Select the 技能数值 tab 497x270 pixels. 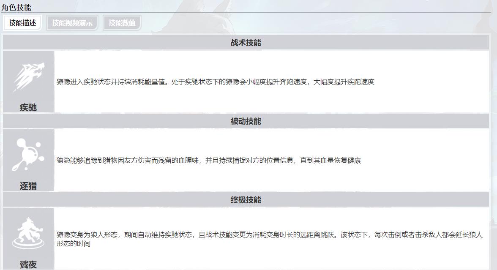pyautogui.click(x=122, y=23)
